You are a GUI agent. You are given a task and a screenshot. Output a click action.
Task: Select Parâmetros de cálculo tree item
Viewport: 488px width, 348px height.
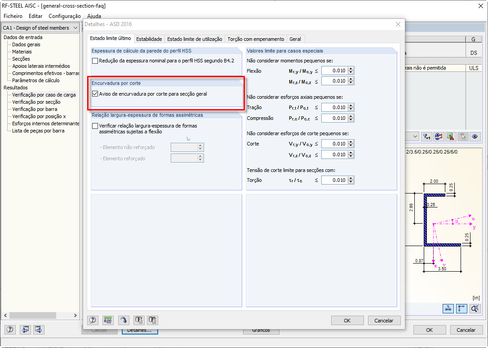(x=35, y=80)
